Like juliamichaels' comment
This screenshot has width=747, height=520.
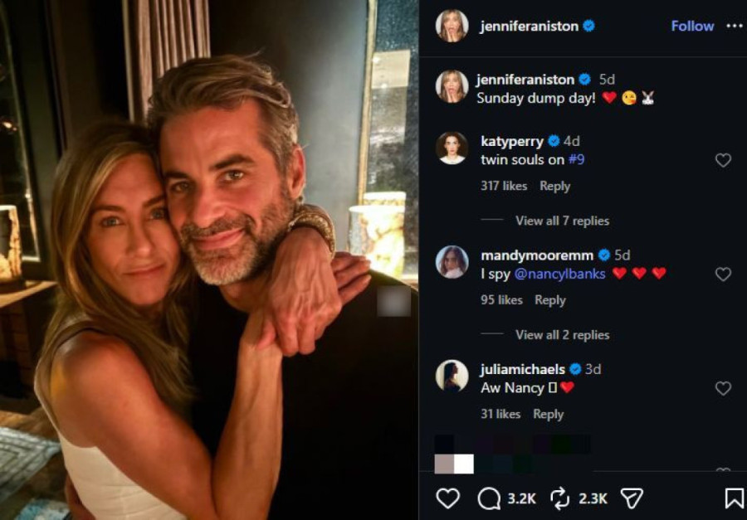[723, 388]
